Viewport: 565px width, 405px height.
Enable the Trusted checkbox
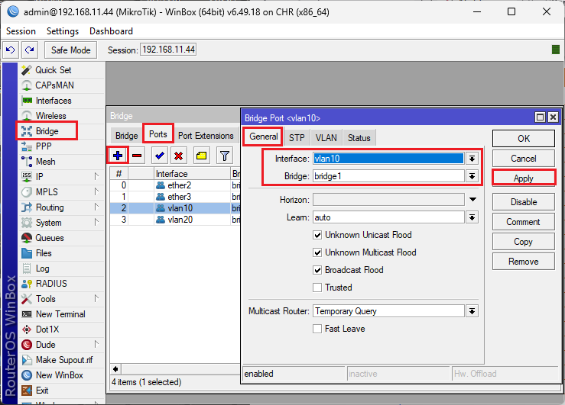pyautogui.click(x=317, y=288)
